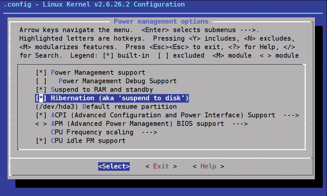This screenshot has height=196, width=327.
Task: Select the CPU idle PM support label
Action: point(88,141)
